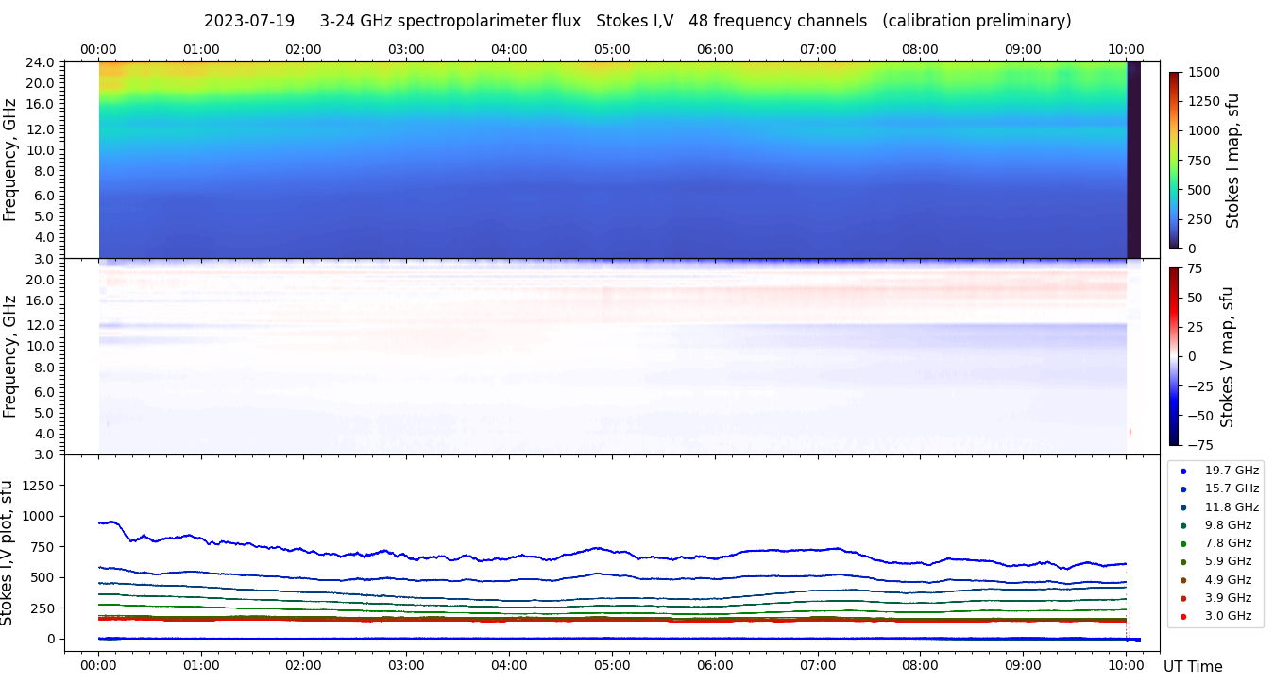Click the plot title text at top
This screenshot has height=685, width=1275.
[637, 21]
